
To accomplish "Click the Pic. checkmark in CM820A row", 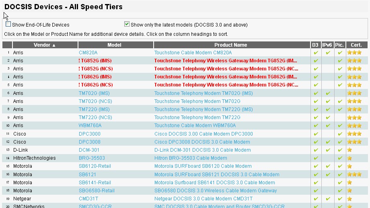I will [340, 53].
